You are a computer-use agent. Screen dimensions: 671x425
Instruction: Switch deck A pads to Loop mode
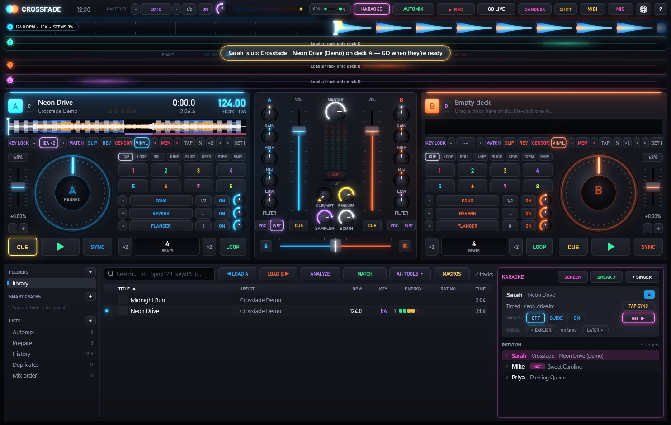point(142,157)
